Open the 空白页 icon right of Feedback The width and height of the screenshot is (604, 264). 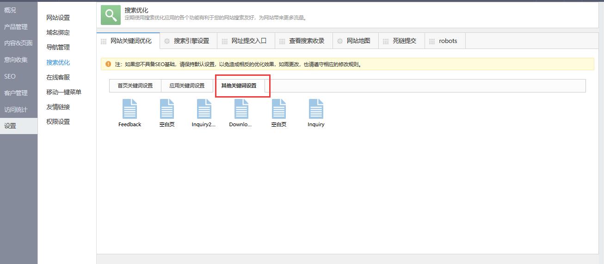pos(167,109)
